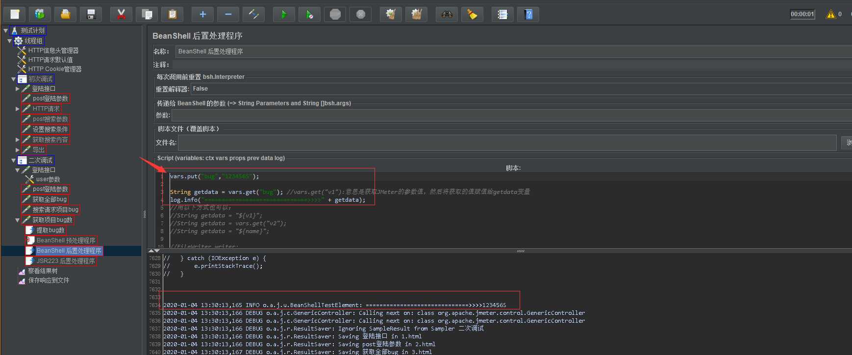Click the 文件名 file name field
The width and height of the screenshot is (852, 355).
tap(507, 142)
